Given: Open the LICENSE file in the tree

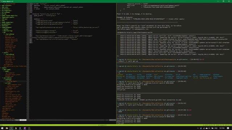Looking at the screenshot, I should click(x=5, y=113).
